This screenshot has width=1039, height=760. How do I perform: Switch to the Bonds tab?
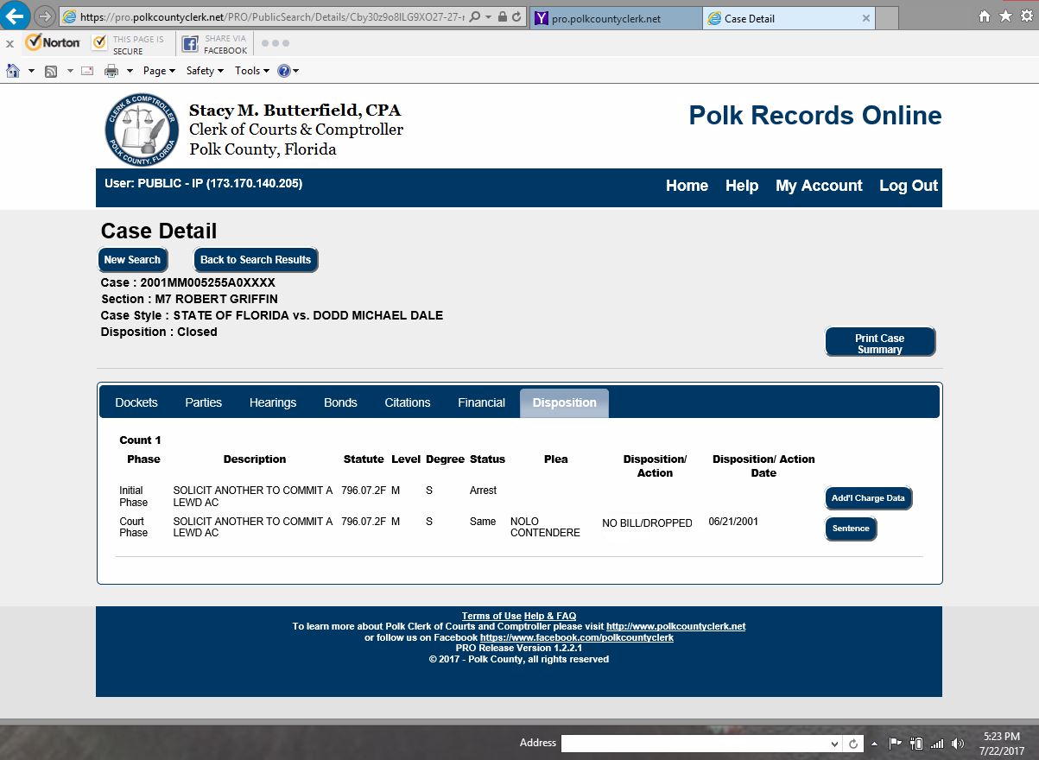tap(340, 402)
